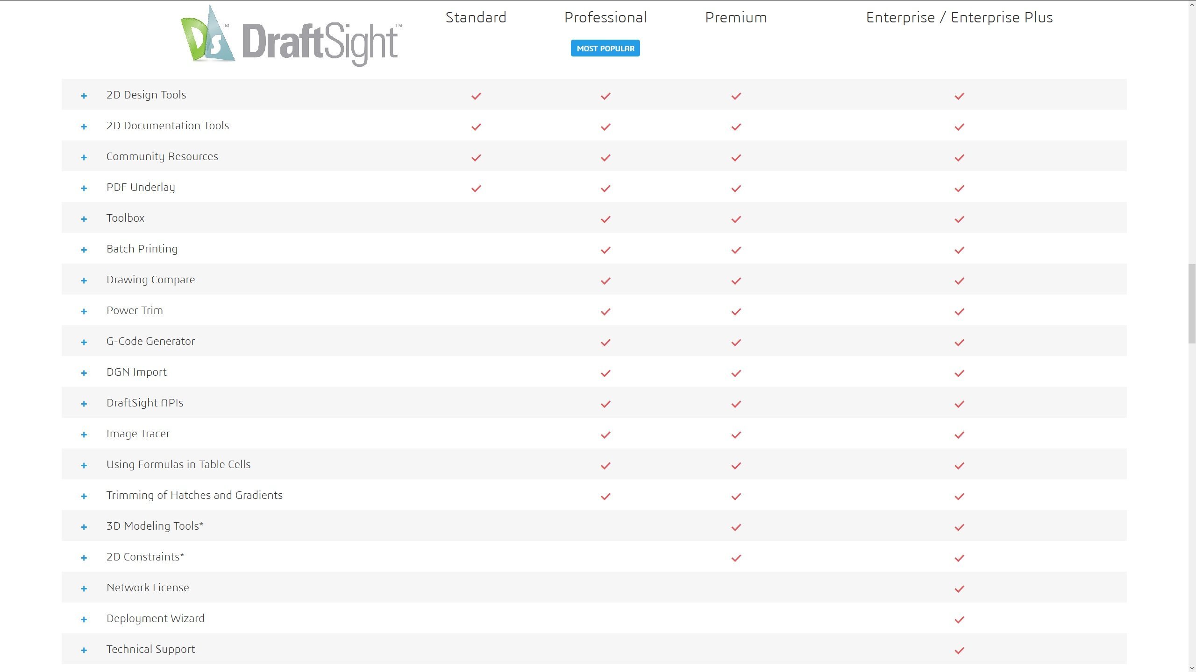Select Enterprise / Enterprise Plus heading
This screenshot has width=1196, height=672.
[x=959, y=18]
